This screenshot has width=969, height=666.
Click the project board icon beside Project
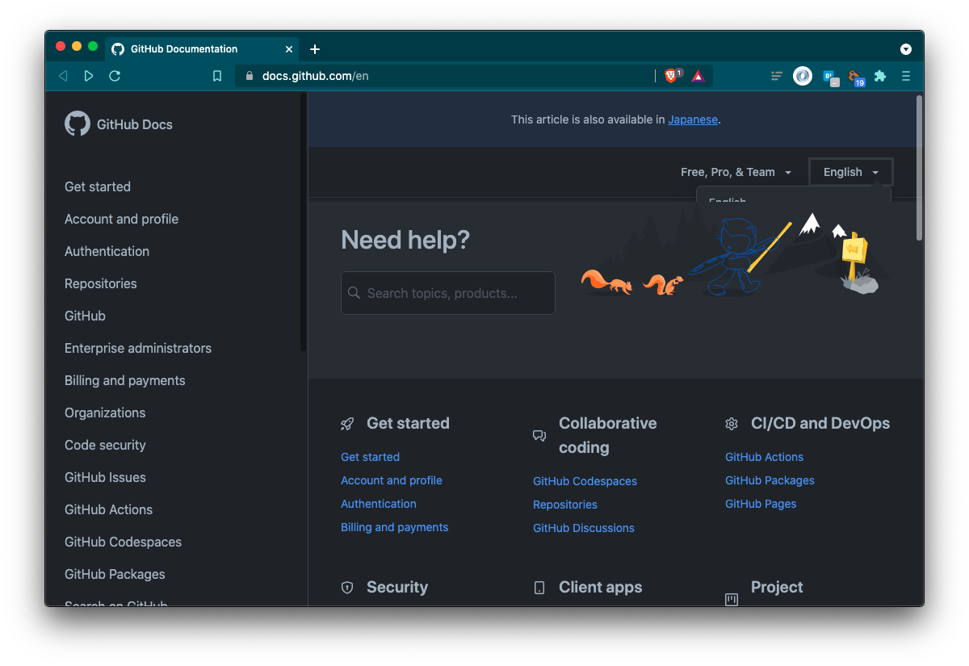[x=732, y=599]
